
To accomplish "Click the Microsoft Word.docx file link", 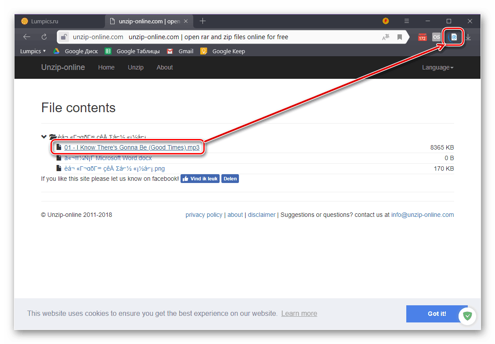I will 108,158.
